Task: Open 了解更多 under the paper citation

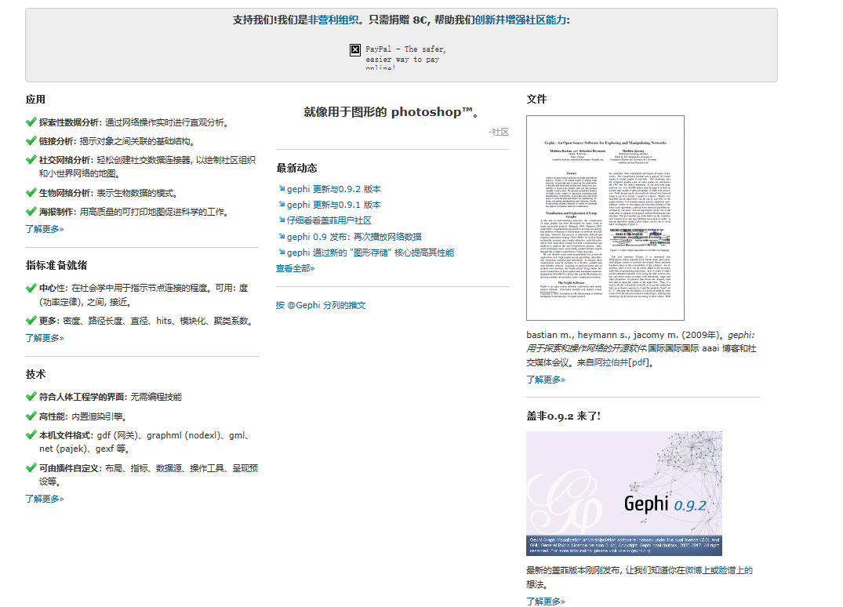Action: (546, 380)
